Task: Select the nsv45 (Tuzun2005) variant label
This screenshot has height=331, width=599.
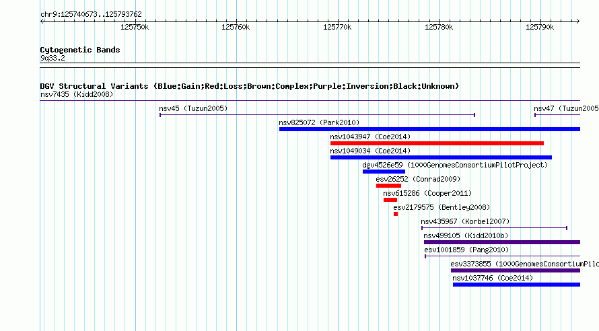Action: point(193,108)
